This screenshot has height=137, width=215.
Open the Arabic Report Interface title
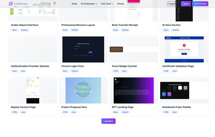[25, 25]
